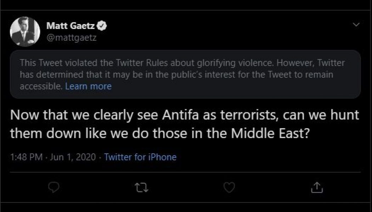Click the Twitter for iPhone source link
This screenshot has height=212, width=372.
click(141, 157)
